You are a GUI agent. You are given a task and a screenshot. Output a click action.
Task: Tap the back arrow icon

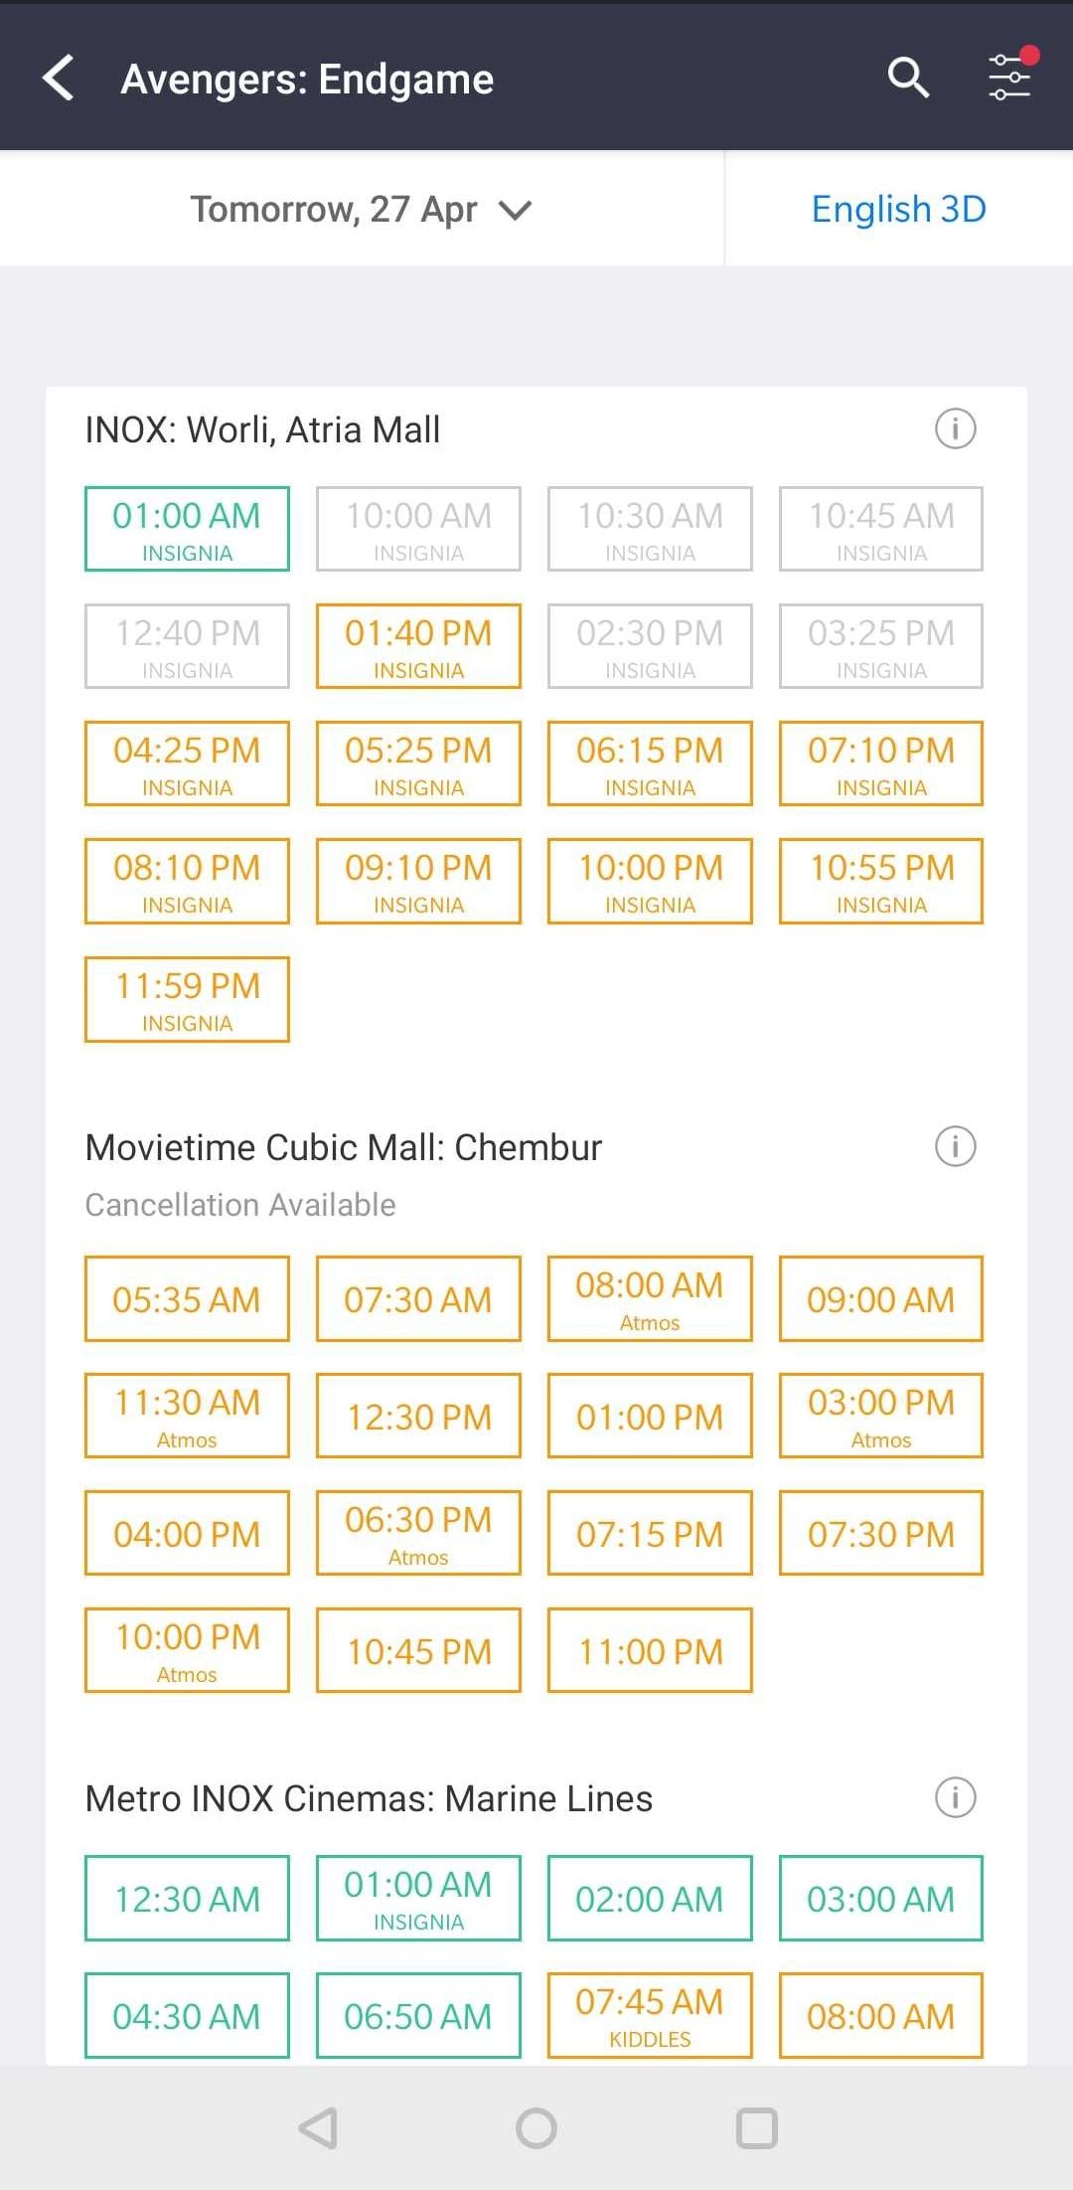[x=60, y=78]
